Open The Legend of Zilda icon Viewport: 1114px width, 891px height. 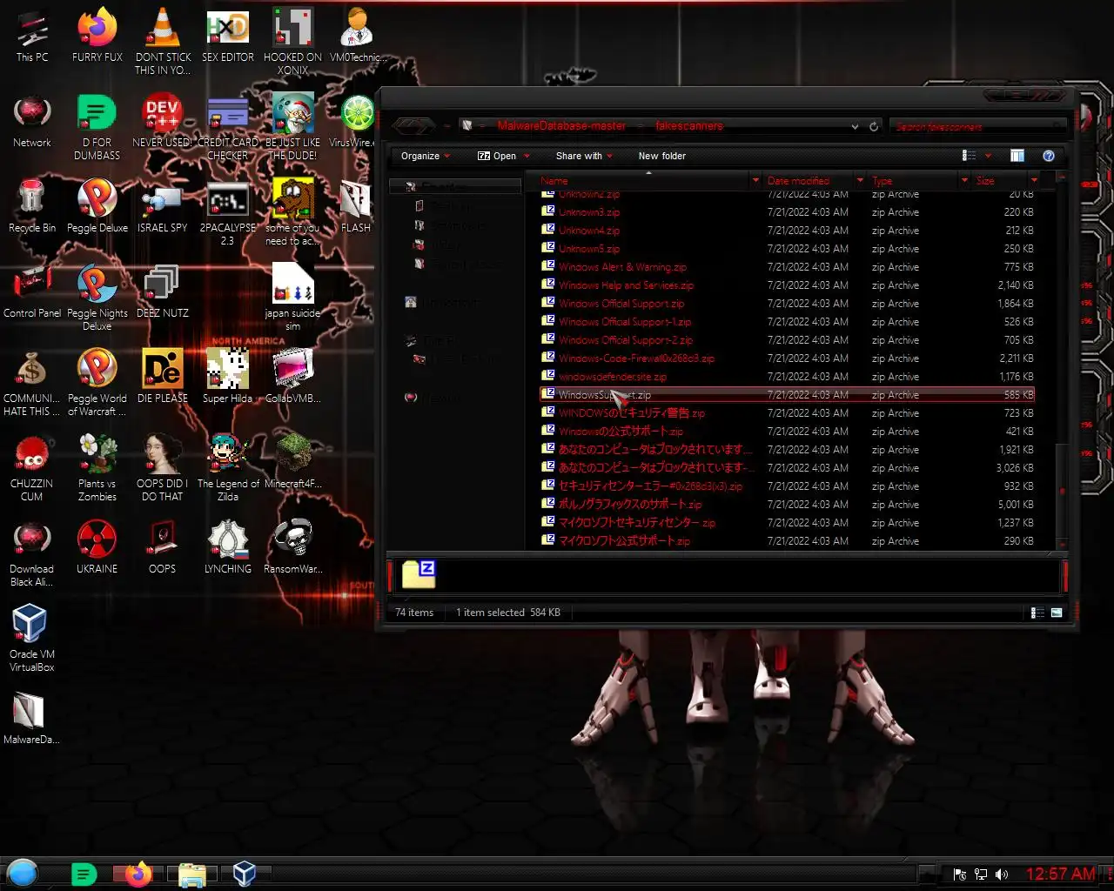(228, 468)
